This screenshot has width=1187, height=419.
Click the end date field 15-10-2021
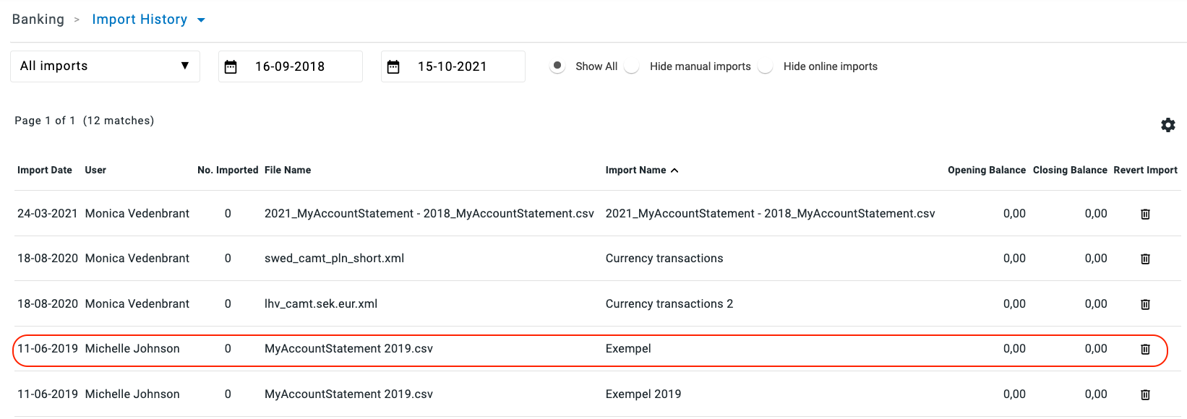click(x=452, y=66)
